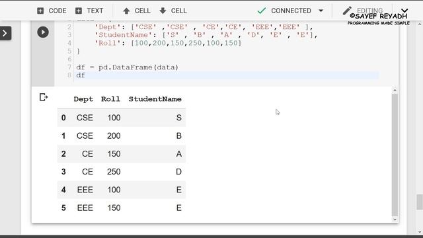The image size is (423, 238).
Task: Click student name 'B' in row 1
Action: click(179, 136)
